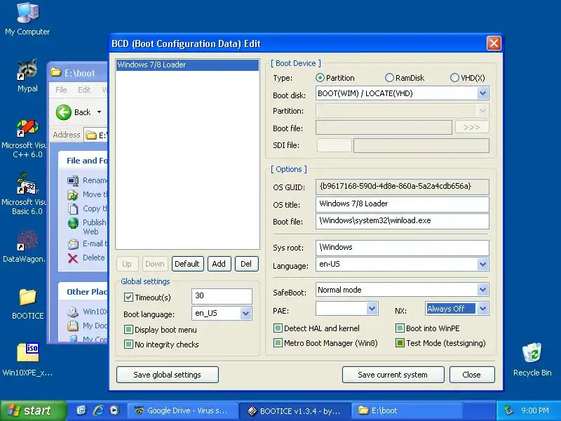Click the Options Boot file input field
The image size is (561, 421).
click(402, 221)
